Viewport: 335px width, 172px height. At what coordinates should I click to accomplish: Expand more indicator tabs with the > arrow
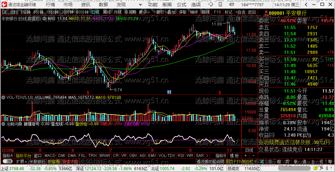coord(207,156)
